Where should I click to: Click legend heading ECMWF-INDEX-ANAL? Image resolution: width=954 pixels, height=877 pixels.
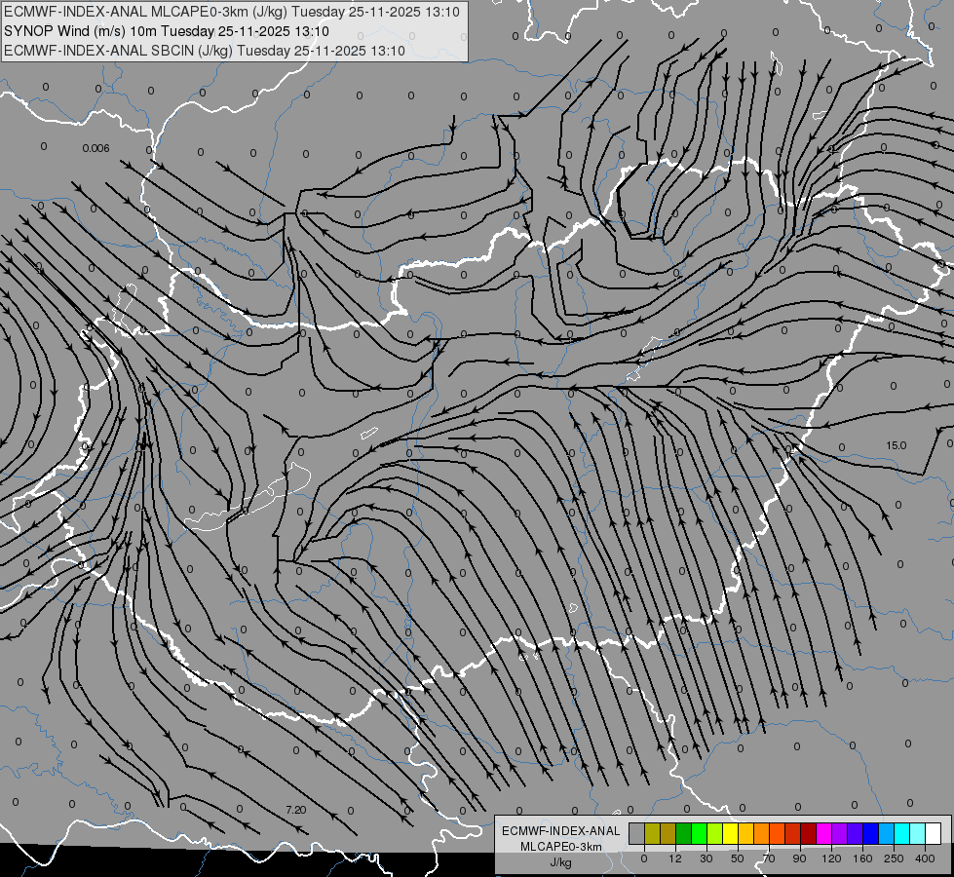click(x=561, y=831)
